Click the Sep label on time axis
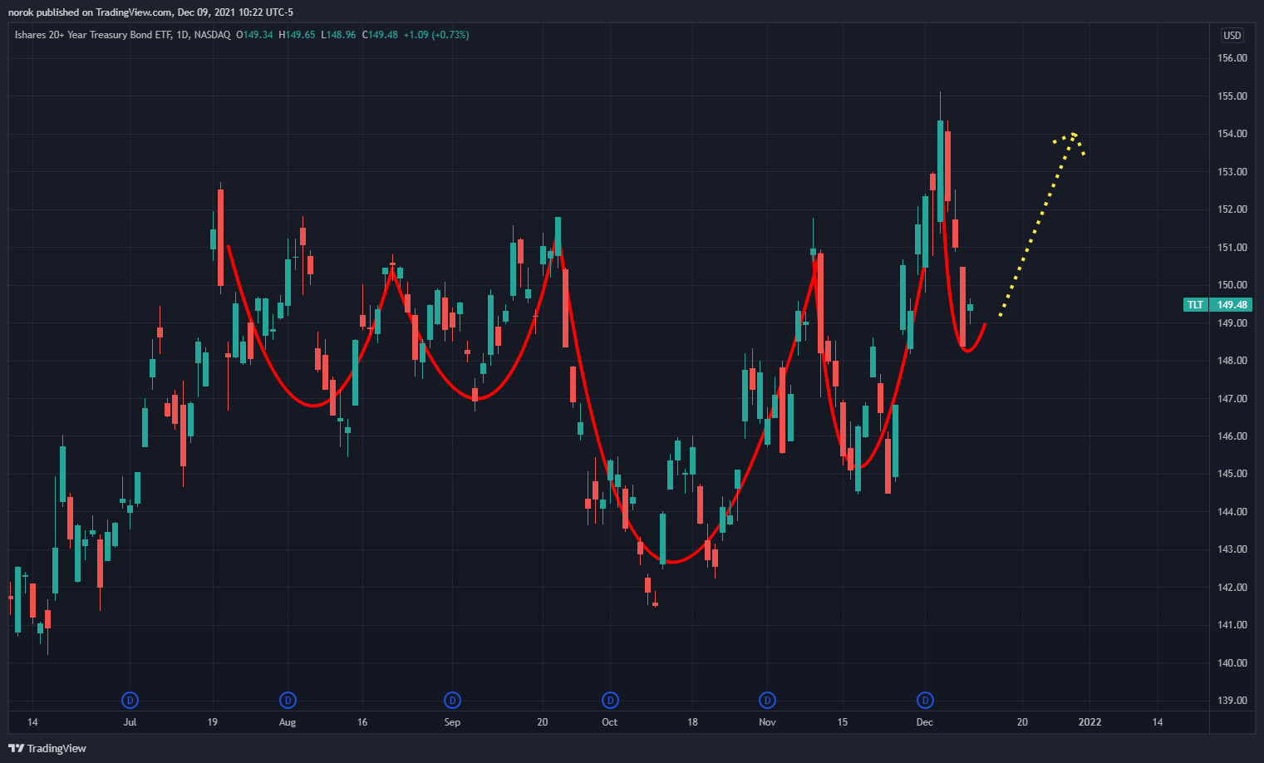This screenshot has height=763, width=1264. tap(452, 722)
